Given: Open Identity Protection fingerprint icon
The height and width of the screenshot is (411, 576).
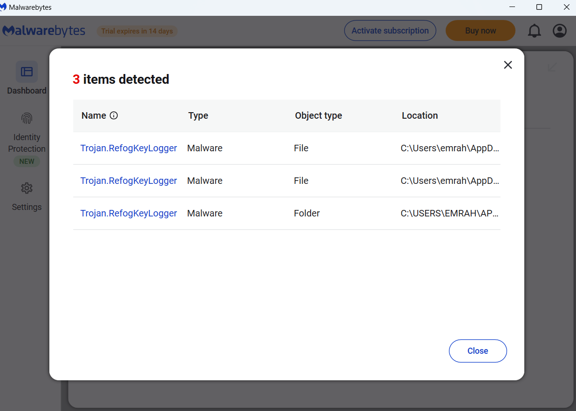Looking at the screenshot, I should [27, 119].
